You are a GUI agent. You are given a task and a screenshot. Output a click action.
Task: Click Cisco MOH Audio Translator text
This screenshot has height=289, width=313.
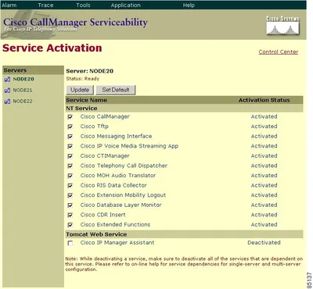tap(118, 176)
